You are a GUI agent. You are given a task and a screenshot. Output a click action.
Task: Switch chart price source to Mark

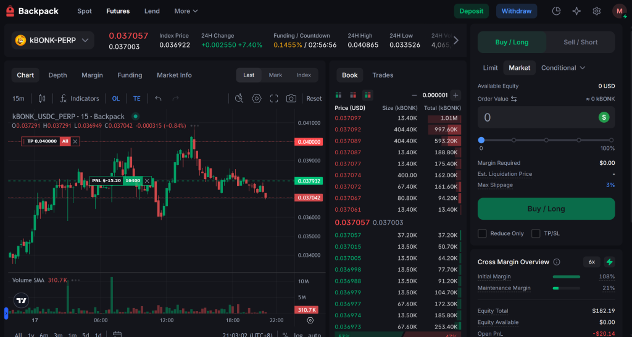275,75
